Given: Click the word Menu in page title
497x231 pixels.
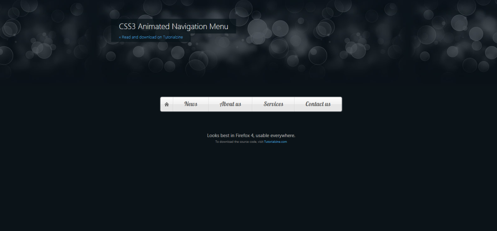Looking at the screenshot, I should [218, 26].
